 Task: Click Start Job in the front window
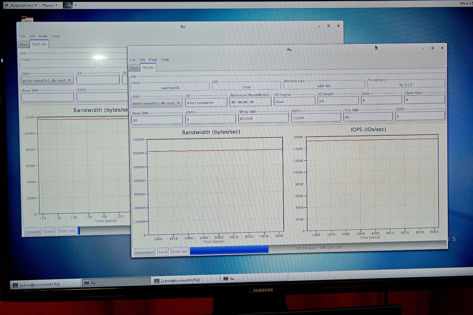[180, 251]
